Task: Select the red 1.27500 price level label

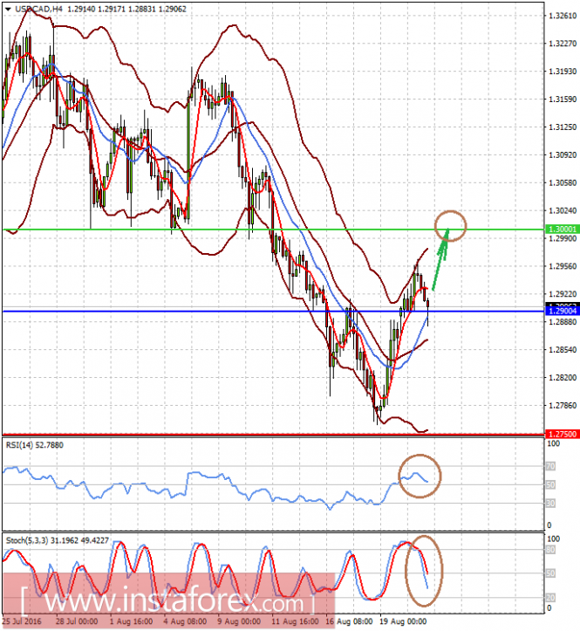Action: [563, 434]
